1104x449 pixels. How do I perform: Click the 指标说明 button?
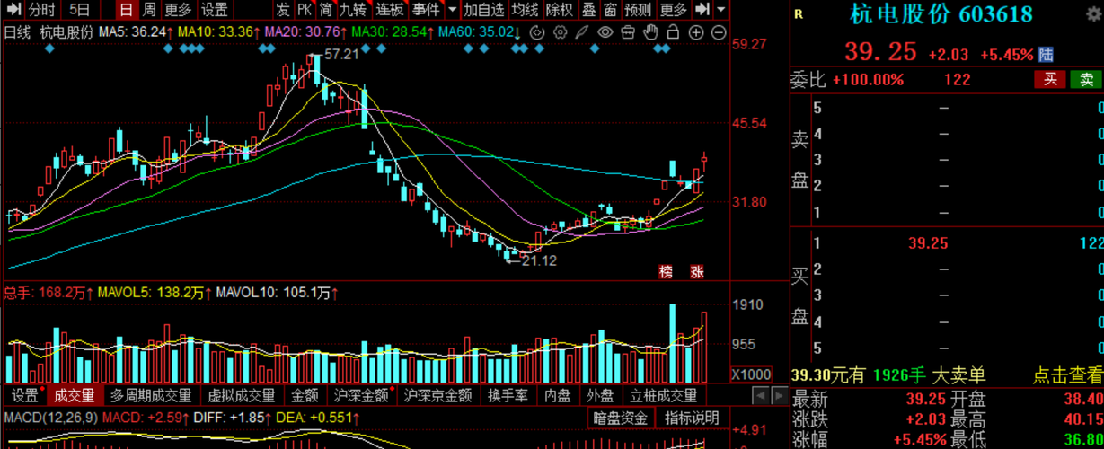tap(693, 418)
